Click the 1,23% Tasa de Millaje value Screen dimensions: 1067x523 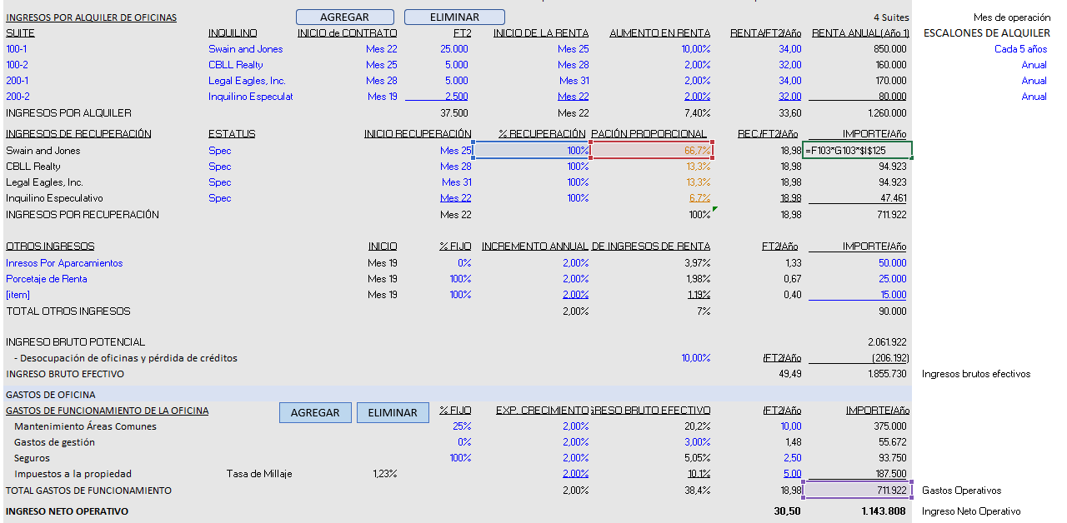pos(383,474)
